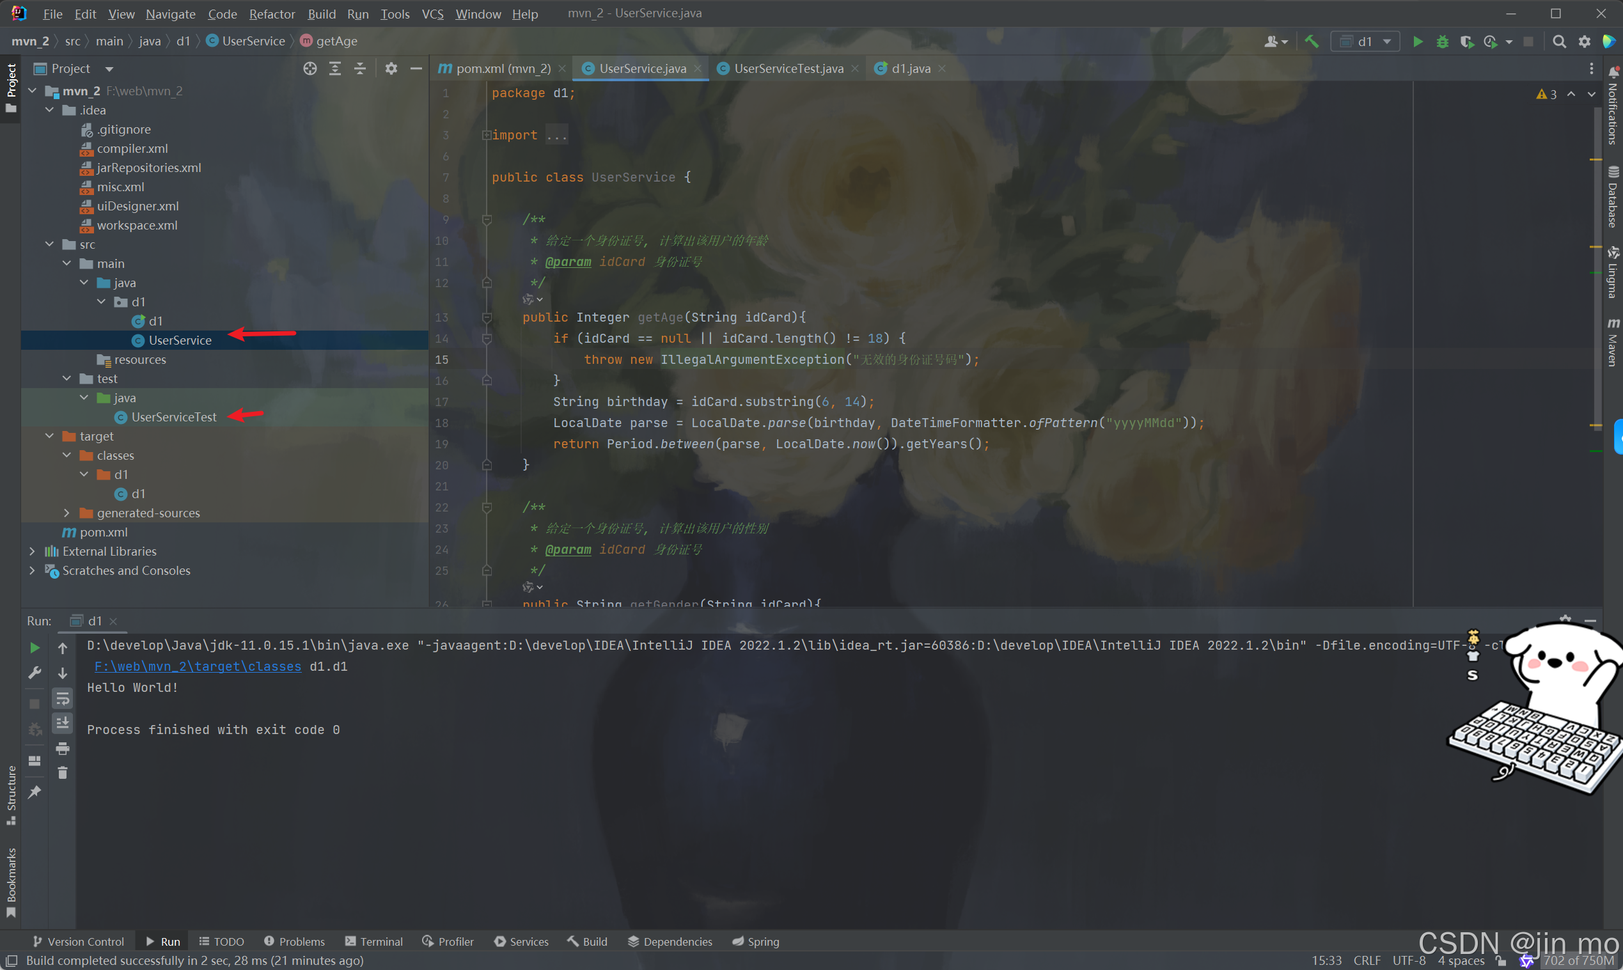Toggle Bookmarks tool window

11,882
